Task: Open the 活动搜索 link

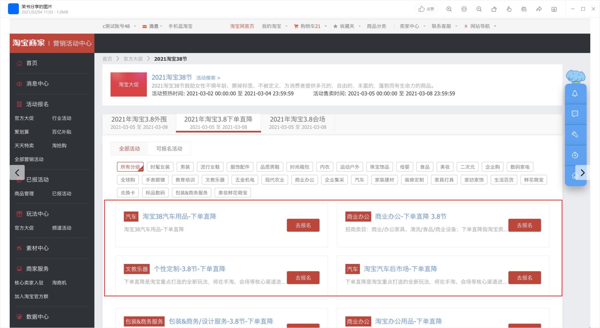Action: [x=208, y=78]
